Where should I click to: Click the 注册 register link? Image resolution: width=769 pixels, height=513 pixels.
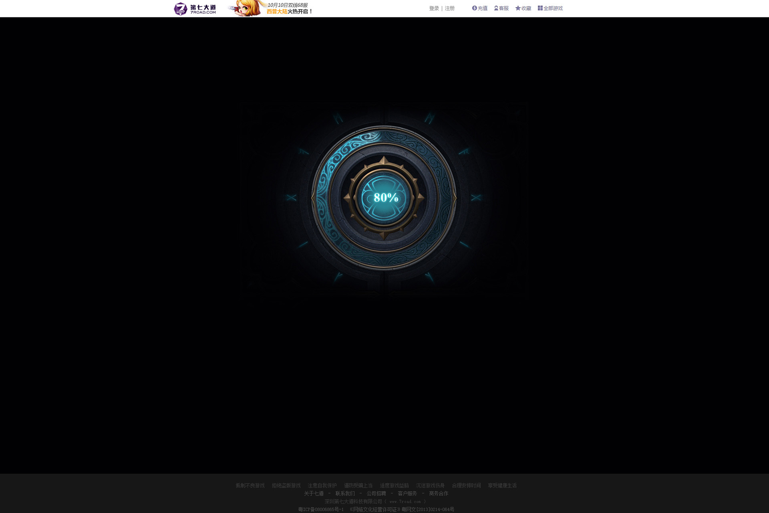click(450, 8)
